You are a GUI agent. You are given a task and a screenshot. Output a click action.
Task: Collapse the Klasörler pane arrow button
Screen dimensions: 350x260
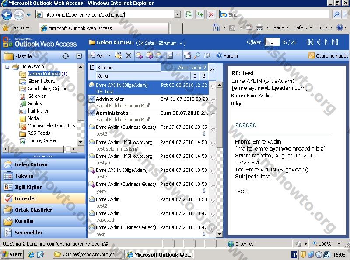coord(79,56)
